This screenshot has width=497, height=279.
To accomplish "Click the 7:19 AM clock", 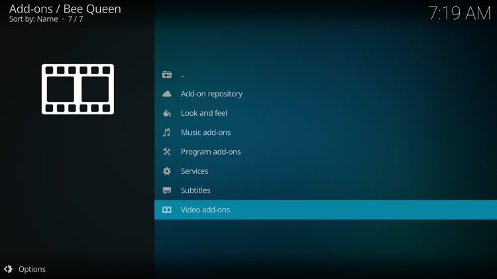I will [459, 13].
